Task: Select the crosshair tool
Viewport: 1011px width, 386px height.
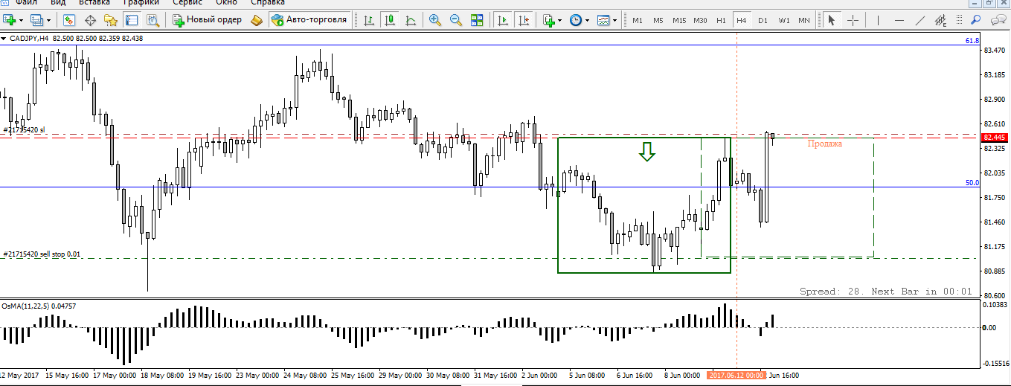Action: click(x=853, y=20)
